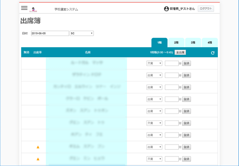Click the eighth row's 登録 button

(x=186, y=147)
